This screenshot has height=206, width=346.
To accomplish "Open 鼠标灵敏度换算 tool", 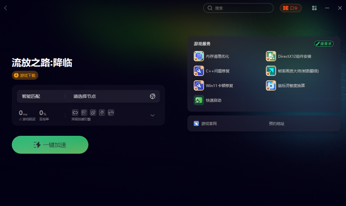I will (x=271, y=85).
